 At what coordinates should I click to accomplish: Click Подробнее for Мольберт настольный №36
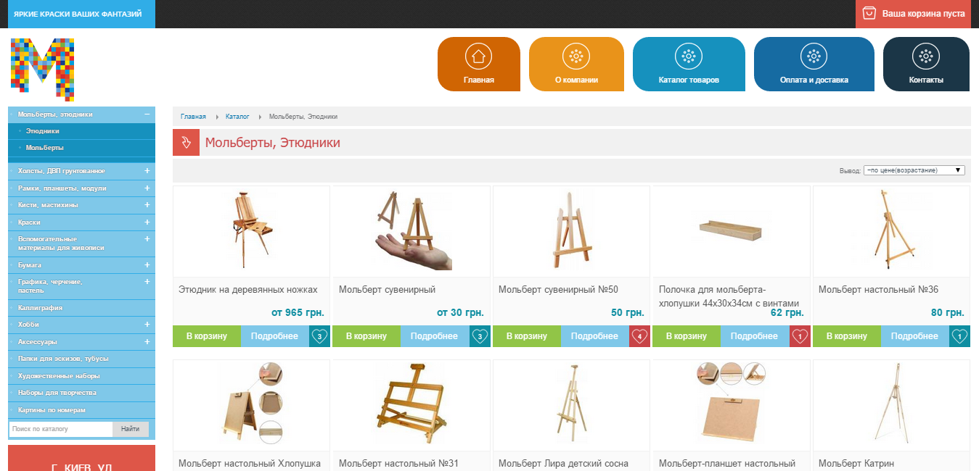tap(914, 336)
